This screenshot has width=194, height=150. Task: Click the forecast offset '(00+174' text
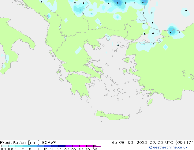pos(185,143)
